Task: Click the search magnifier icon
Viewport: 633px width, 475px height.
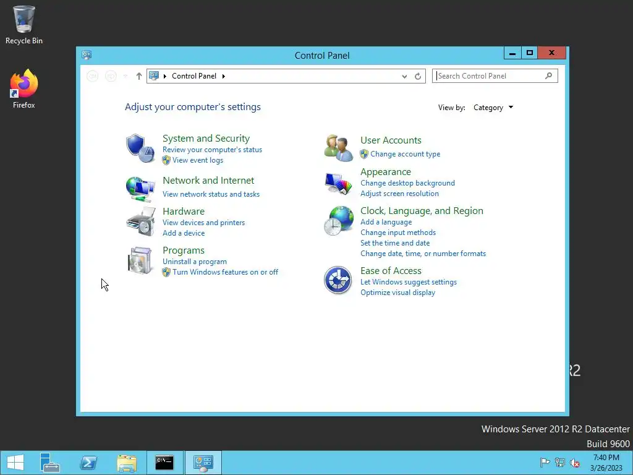Action: pyautogui.click(x=548, y=75)
